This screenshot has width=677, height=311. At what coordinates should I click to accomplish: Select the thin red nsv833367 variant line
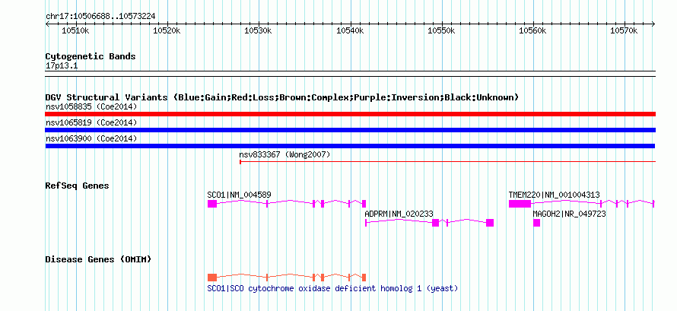point(447,162)
